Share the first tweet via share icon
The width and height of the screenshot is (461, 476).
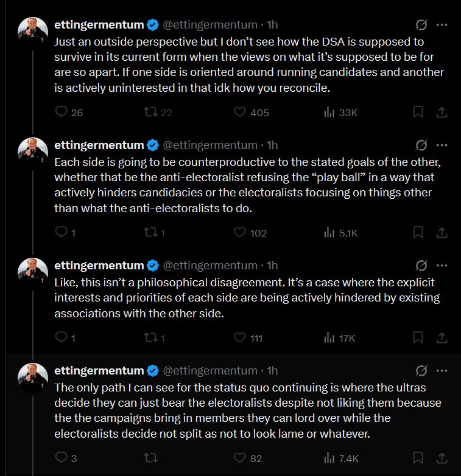pos(442,112)
